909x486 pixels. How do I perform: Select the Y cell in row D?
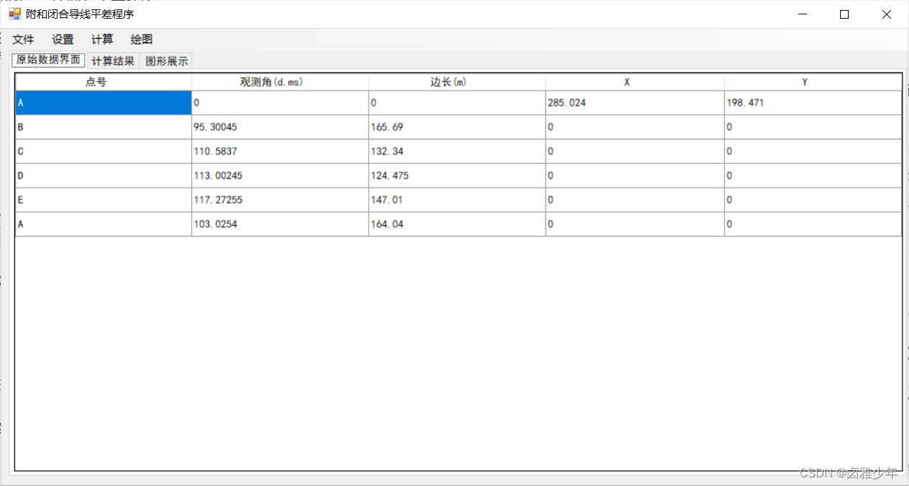(x=813, y=176)
